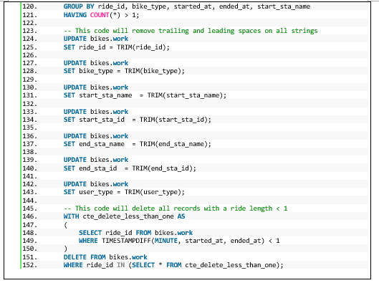The image size is (379, 283).
Task: Click the closing parenthesis on line 150
Action: 65,249
